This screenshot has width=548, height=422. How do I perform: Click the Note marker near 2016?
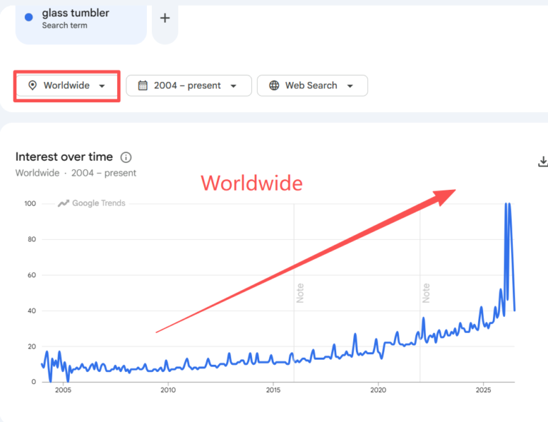(300, 293)
